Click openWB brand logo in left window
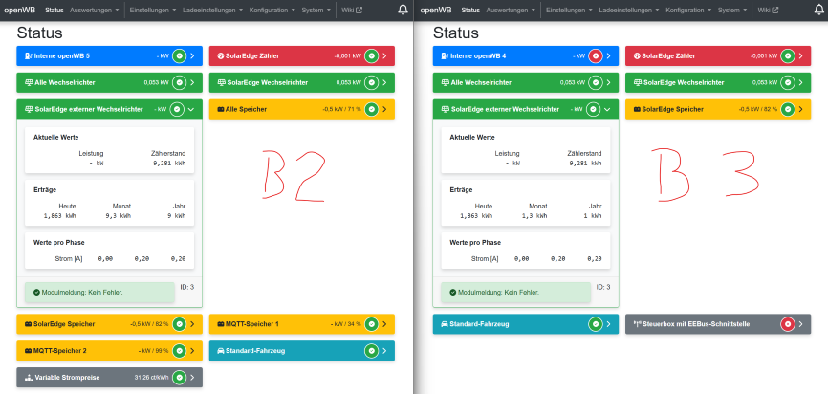The height and width of the screenshot is (394, 828). pyautogui.click(x=19, y=10)
